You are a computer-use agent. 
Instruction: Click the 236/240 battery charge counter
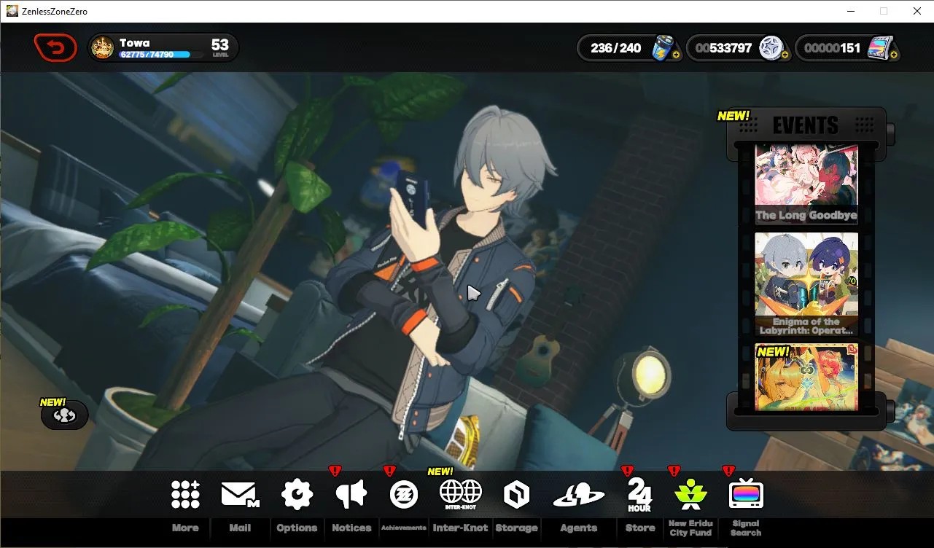[616, 48]
